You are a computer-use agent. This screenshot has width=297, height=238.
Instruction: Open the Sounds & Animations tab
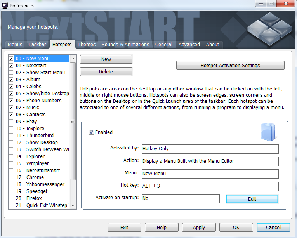point(125,45)
